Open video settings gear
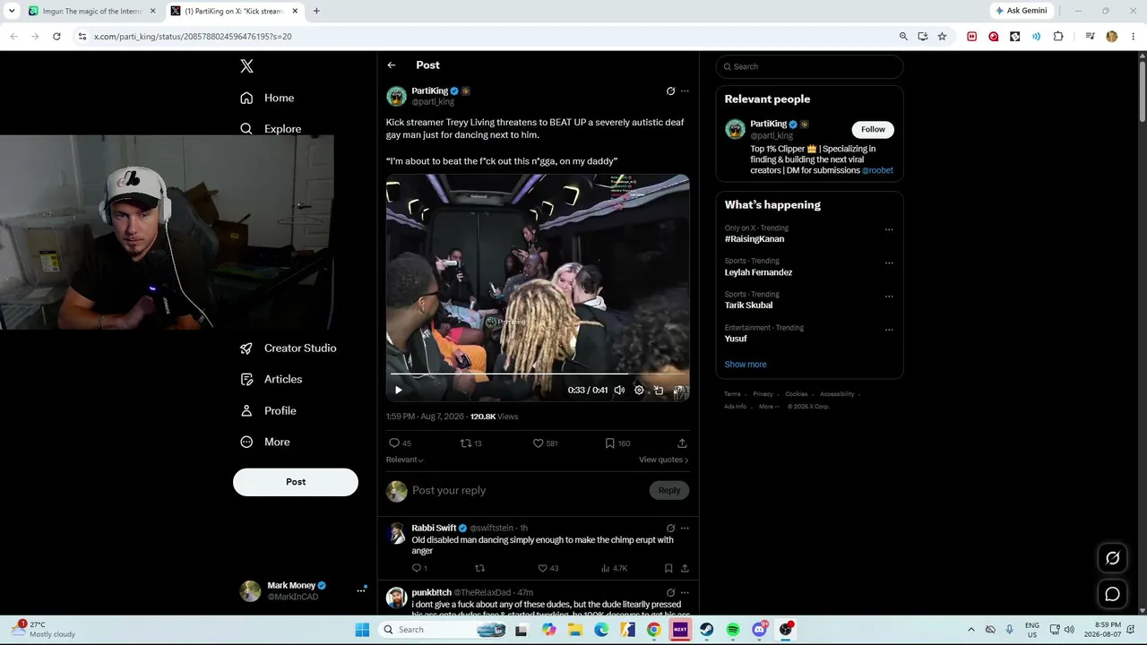Image resolution: width=1147 pixels, height=645 pixels. (639, 391)
